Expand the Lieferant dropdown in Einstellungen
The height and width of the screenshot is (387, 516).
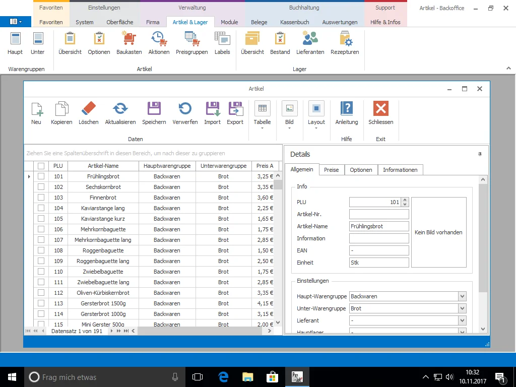(x=463, y=320)
